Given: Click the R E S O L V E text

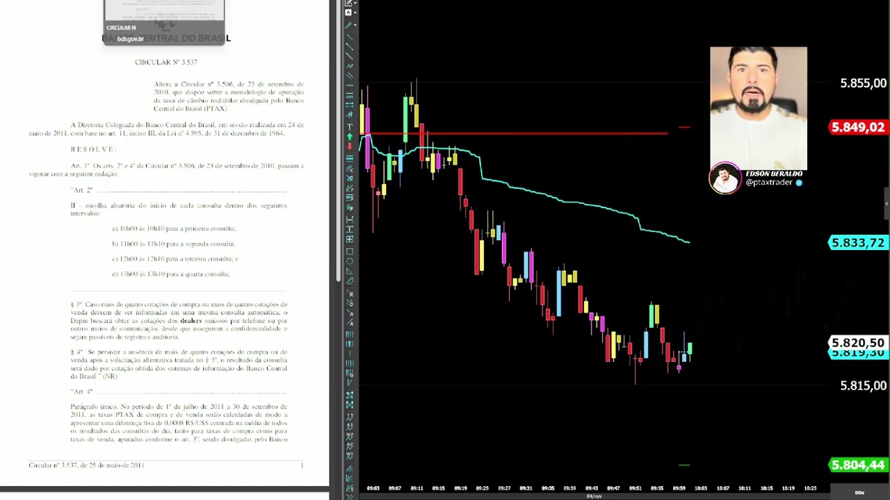Looking at the screenshot, I should 92,149.
